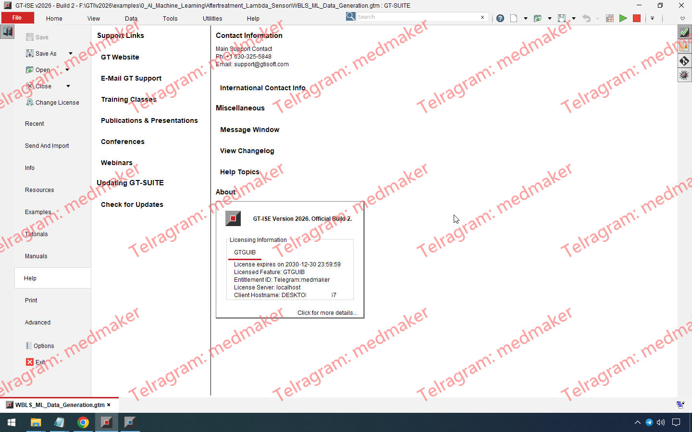Click the undo arrow in the toolbar
This screenshot has height=432, width=692.
click(x=586, y=18)
